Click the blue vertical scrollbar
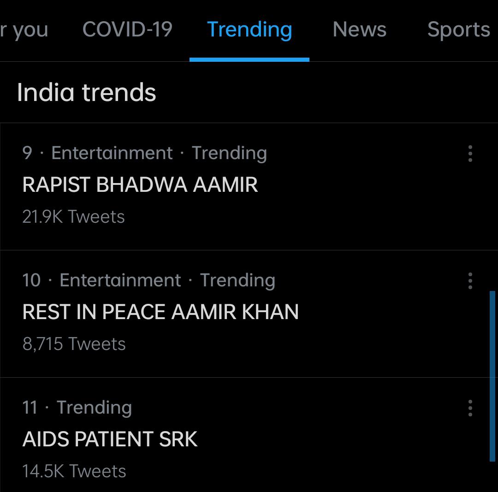This screenshot has width=498, height=492. pyautogui.click(x=492, y=376)
